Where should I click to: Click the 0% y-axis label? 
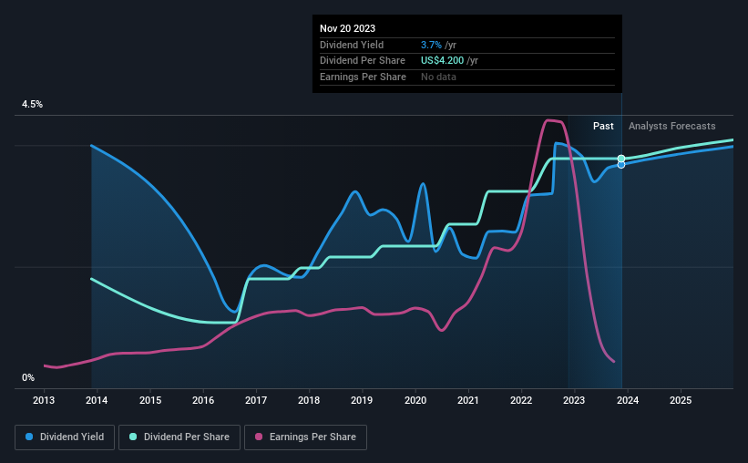tap(28, 378)
